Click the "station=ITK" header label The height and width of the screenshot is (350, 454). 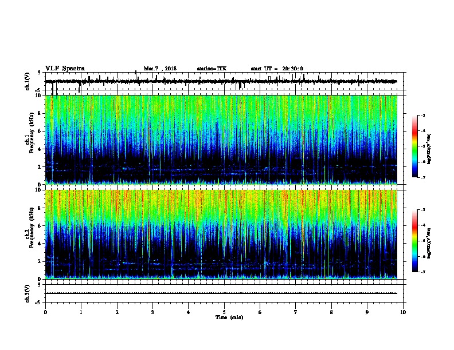(x=212, y=69)
